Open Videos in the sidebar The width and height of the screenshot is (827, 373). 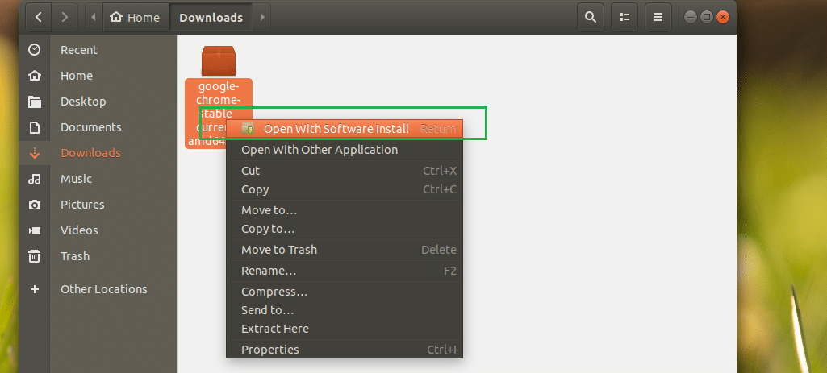(79, 230)
